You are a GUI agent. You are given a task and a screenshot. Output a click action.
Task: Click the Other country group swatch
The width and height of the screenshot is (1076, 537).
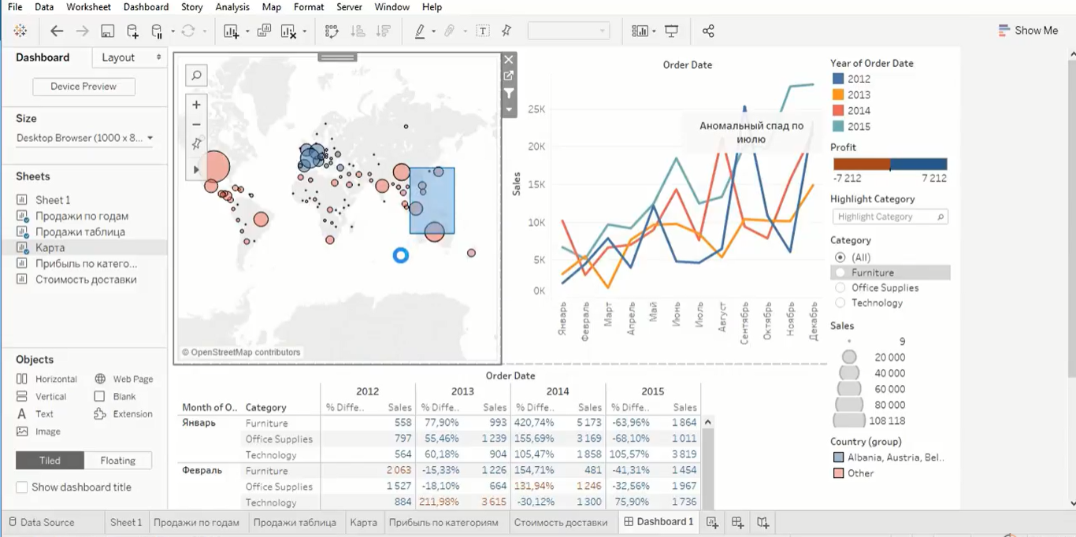pyautogui.click(x=839, y=473)
